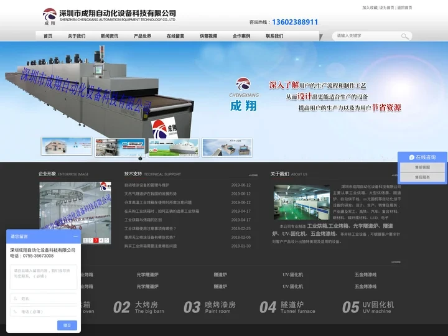Open the 首页 menu item
The height and width of the screenshot is (336, 448).
[x=48, y=36]
